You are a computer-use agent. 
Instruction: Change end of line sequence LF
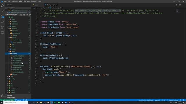click(167, 100)
